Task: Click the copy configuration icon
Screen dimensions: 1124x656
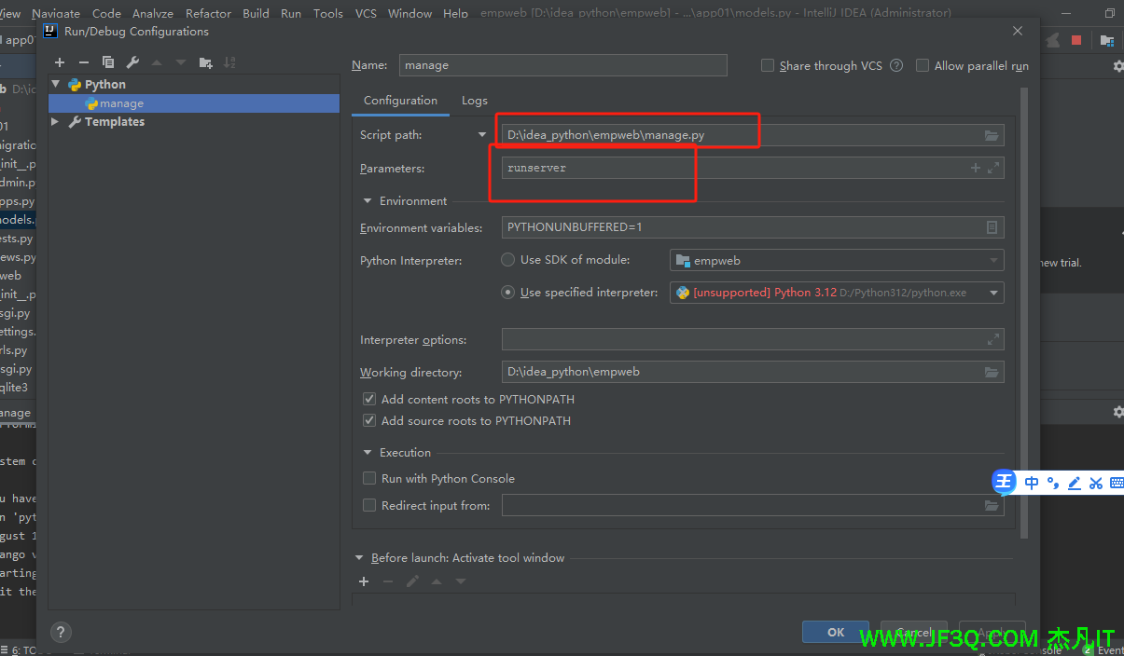Action: [108, 62]
